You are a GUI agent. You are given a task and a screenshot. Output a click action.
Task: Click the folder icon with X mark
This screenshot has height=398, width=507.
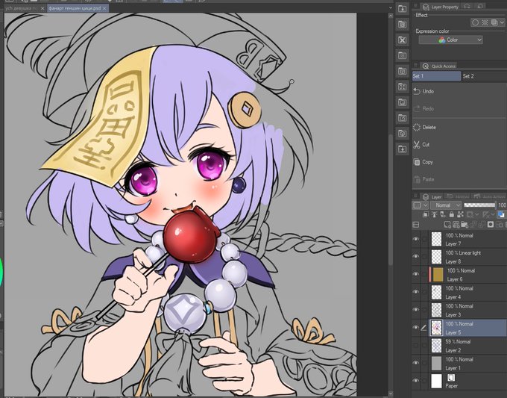(x=402, y=40)
